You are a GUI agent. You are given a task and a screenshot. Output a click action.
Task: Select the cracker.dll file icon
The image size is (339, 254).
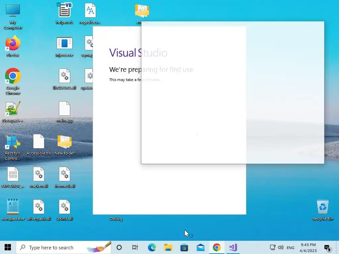[x=39, y=177]
